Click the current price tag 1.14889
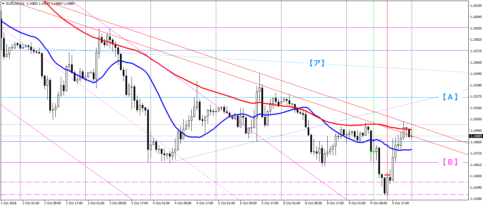Image resolution: width=483 pixels, height=207 pixels. coord(475,136)
